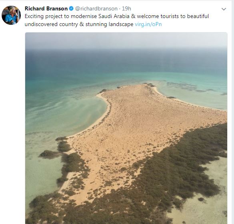Click the blue verified badge
The height and width of the screenshot is (224, 234).
(x=71, y=8)
